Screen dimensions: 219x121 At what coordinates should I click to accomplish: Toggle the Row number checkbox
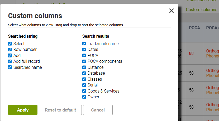pyautogui.click(x=10, y=50)
